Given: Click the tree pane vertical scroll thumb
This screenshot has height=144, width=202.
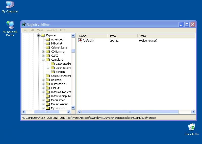Looking at the screenshot, I should (73, 51).
